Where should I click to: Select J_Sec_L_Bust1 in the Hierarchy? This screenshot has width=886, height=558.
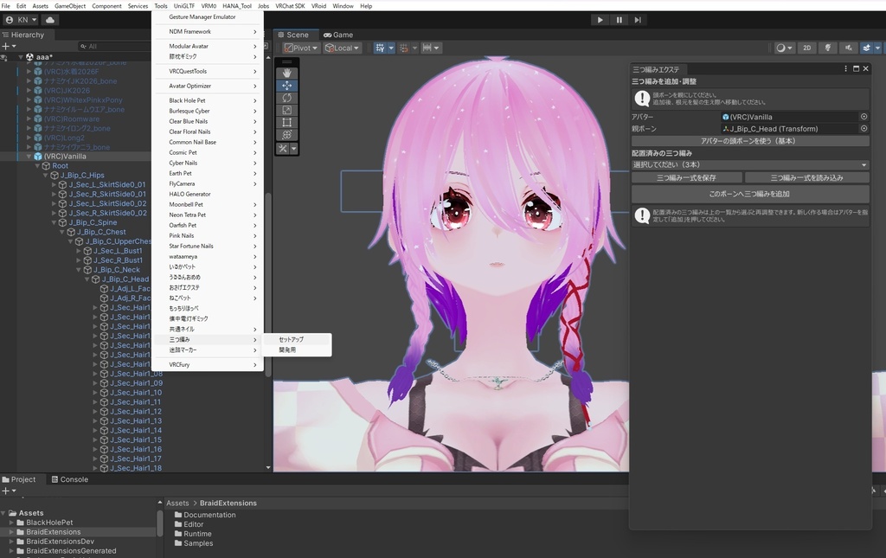[x=118, y=251]
